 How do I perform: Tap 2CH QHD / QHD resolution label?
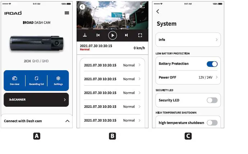pos(36,61)
